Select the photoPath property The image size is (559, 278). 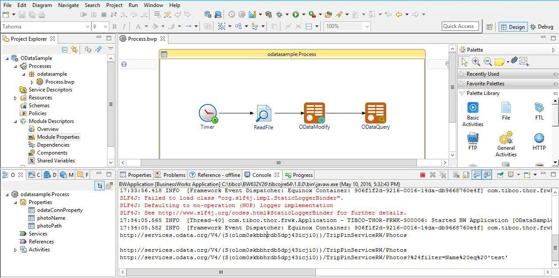(x=49, y=226)
